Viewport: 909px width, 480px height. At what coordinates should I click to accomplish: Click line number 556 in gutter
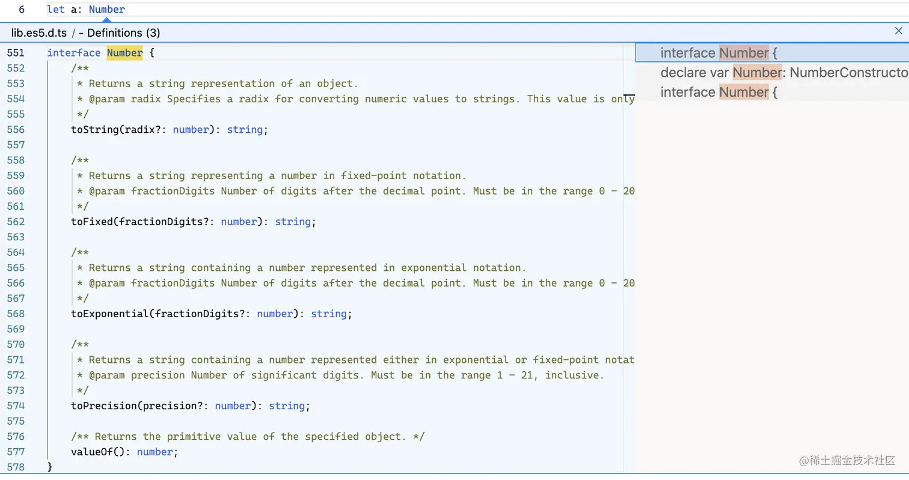pyautogui.click(x=16, y=130)
